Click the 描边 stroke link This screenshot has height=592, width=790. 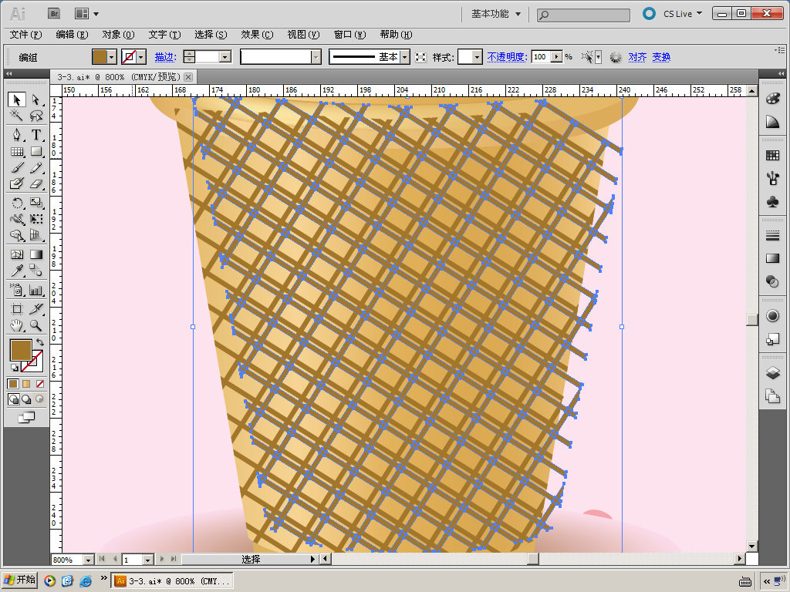(165, 57)
